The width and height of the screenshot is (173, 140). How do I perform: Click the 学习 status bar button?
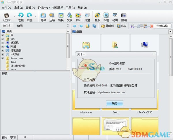click(x=13, y=137)
